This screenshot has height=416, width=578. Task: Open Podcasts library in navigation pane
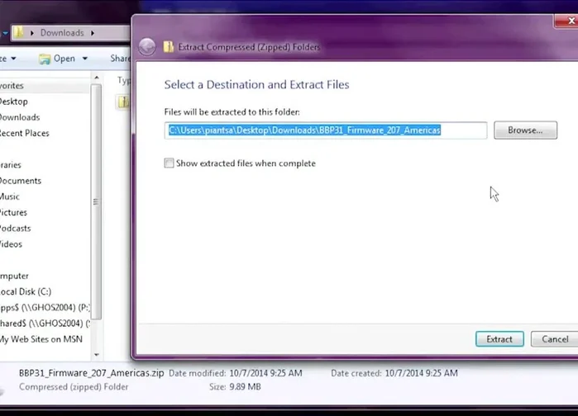click(x=15, y=228)
